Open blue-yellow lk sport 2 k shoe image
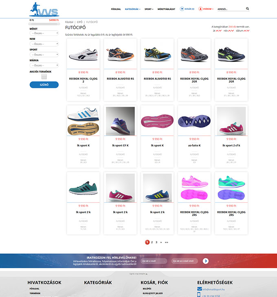277x297 pixels. [x=157, y=188]
